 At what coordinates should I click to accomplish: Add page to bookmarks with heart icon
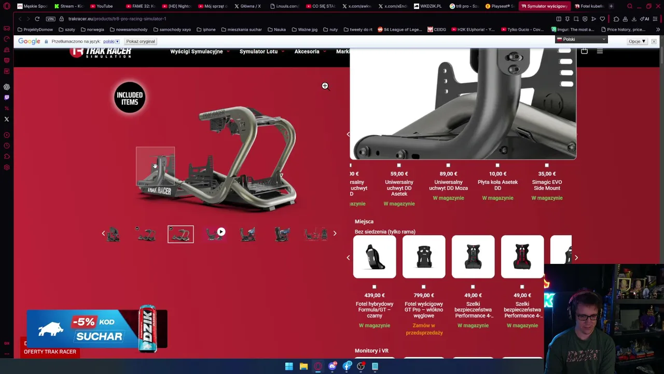click(603, 19)
